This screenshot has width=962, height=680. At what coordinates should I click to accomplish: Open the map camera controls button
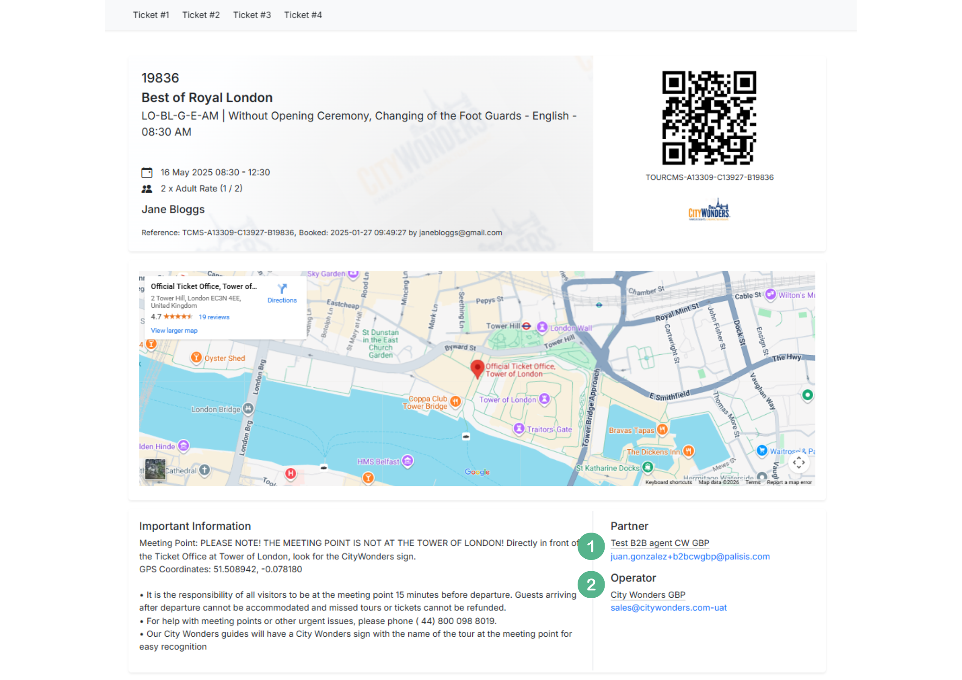799,463
